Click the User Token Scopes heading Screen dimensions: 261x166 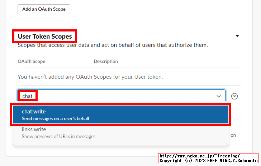[x=45, y=36]
